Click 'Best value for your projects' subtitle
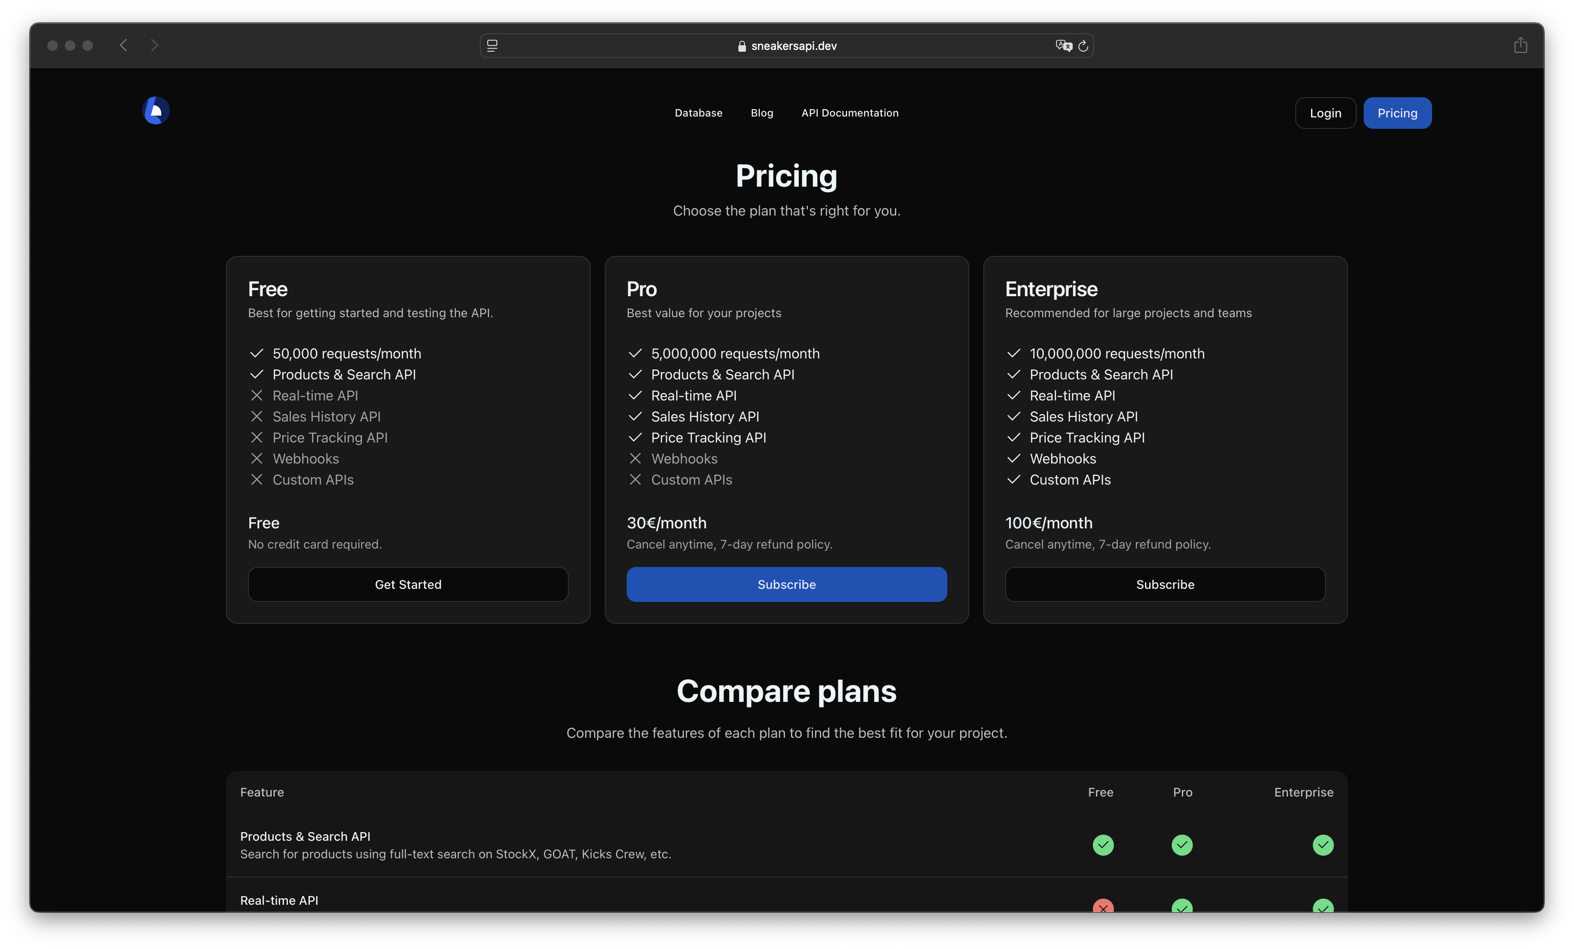Screen dimensions: 1574x949 (x=704, y=313)
